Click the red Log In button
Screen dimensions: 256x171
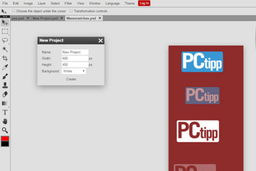coord(144,3)
